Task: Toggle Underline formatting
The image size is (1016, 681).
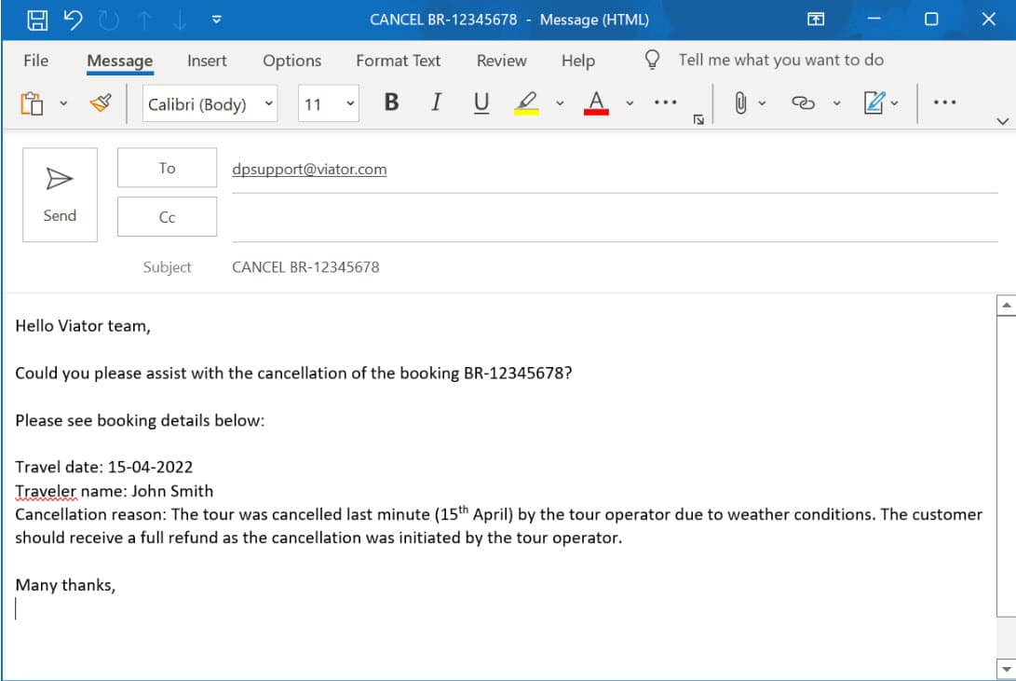Action: click(481, 102)
